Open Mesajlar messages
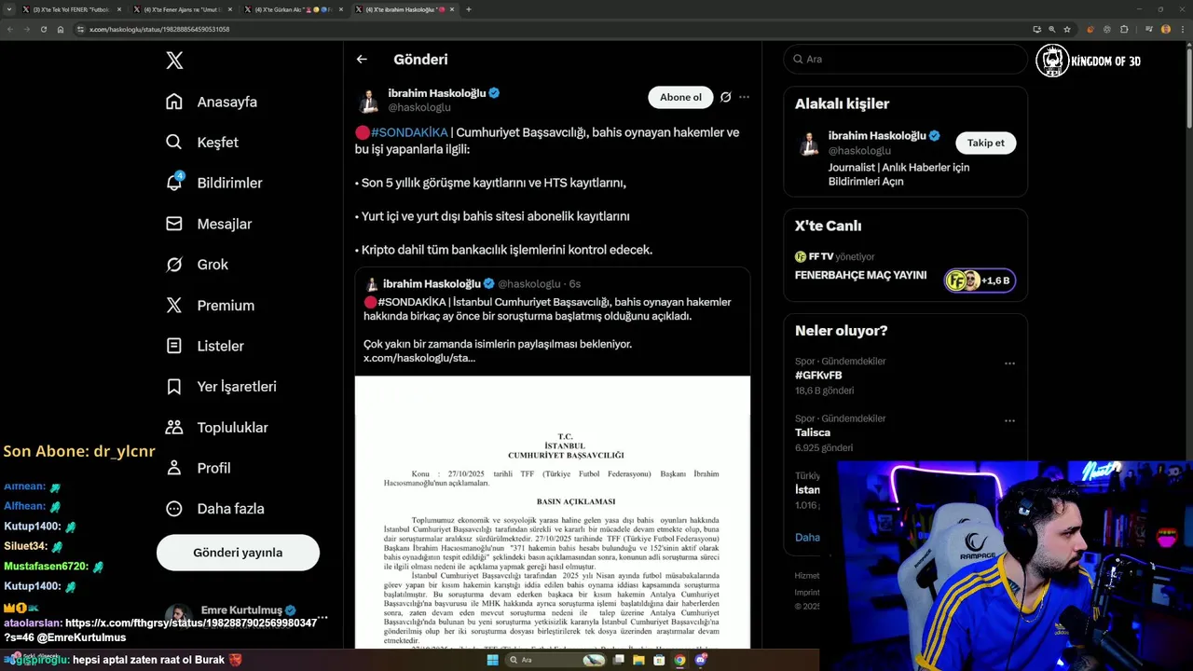Image resolution: width=1193 pixels, height=671 pixels. [x=209, y=224]
